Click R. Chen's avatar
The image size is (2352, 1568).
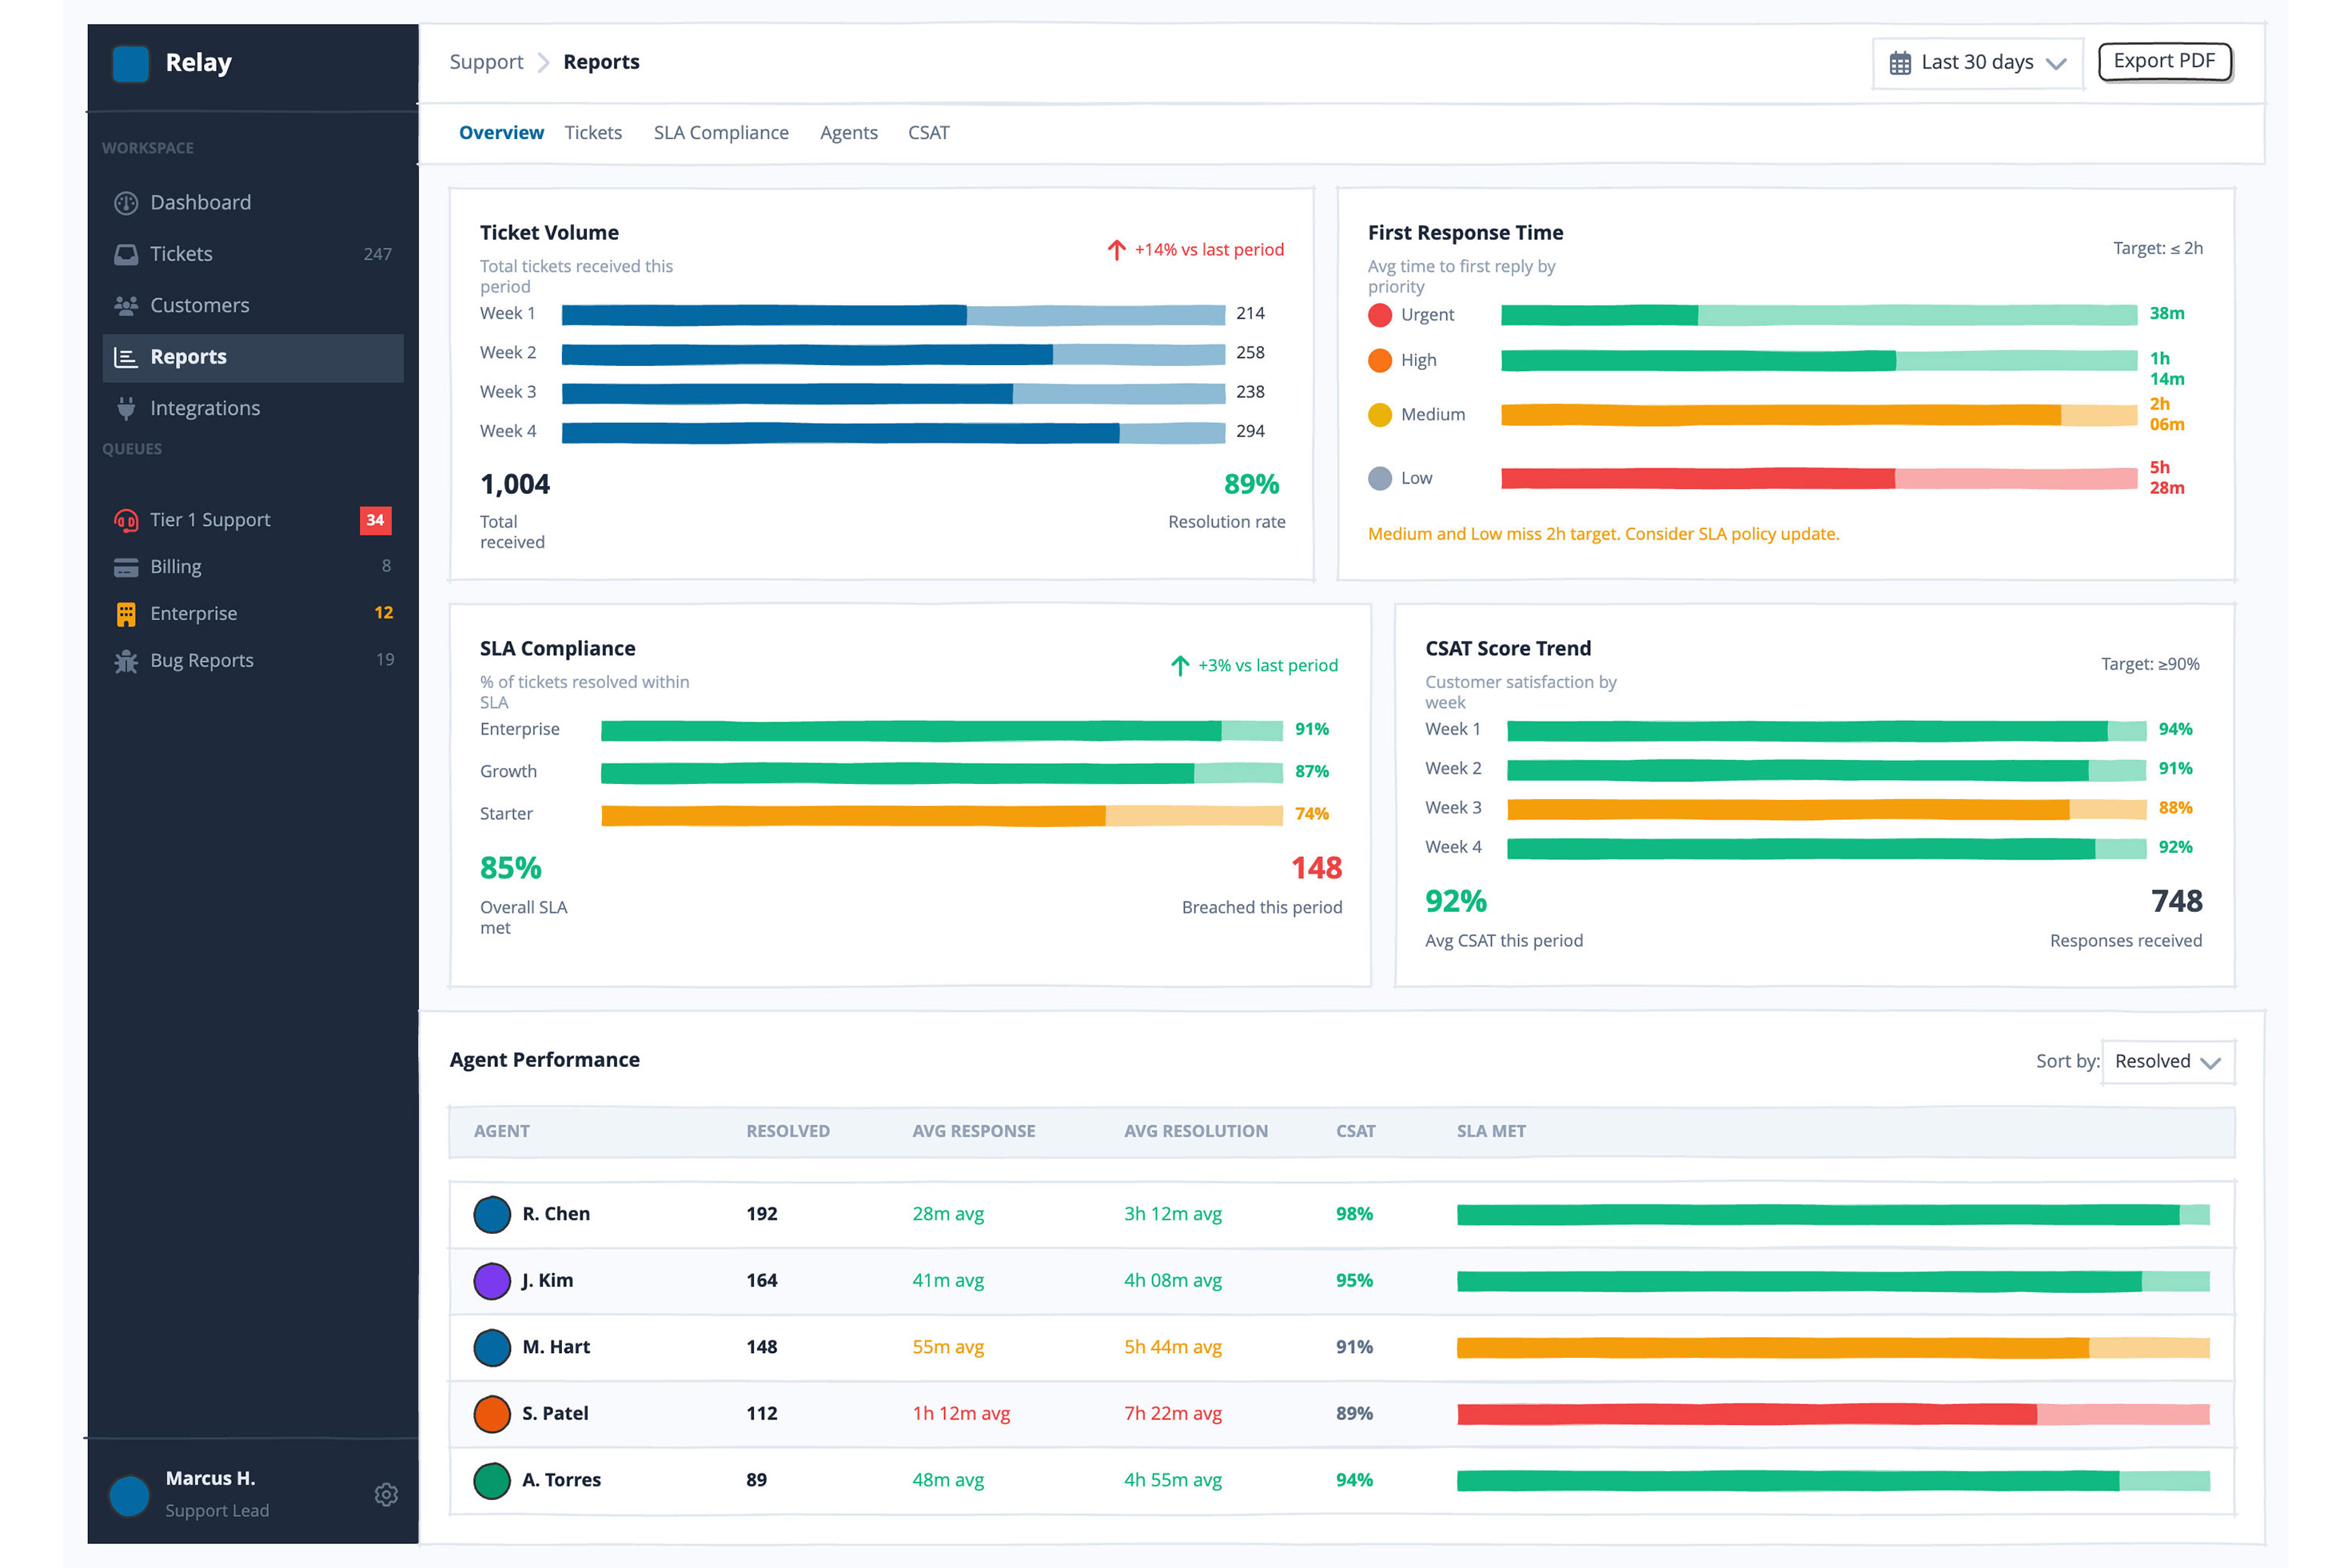(x=491, y=1214)
